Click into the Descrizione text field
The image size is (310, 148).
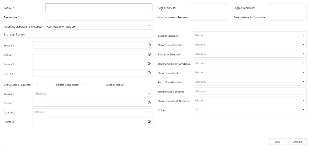pyautogui.click(x=99, y=17)
